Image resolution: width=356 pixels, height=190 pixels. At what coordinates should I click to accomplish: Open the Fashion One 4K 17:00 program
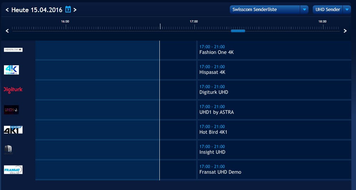tap(274, 50)
